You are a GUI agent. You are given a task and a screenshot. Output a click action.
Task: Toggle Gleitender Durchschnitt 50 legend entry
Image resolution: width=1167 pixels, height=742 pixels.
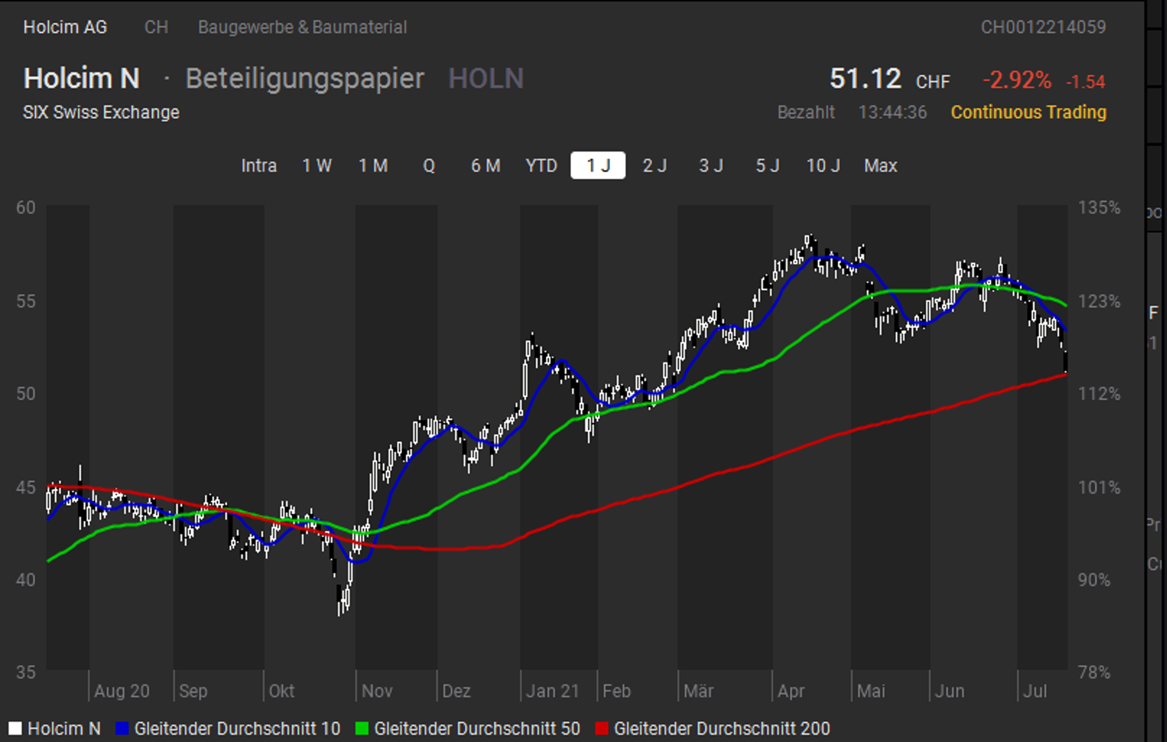[476, 729]
